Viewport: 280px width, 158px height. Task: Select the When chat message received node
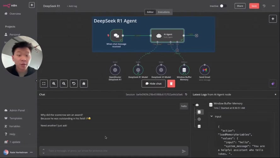point(116,35)
